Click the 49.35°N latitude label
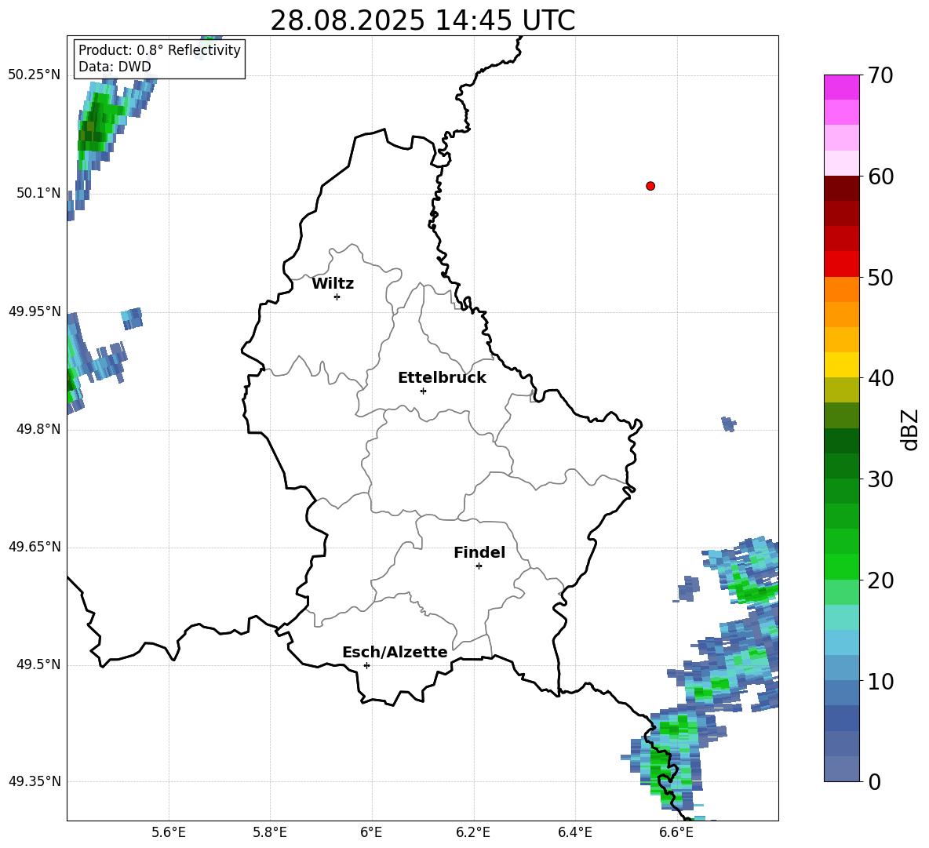This screenshot has width=929, height=848. 35,781
